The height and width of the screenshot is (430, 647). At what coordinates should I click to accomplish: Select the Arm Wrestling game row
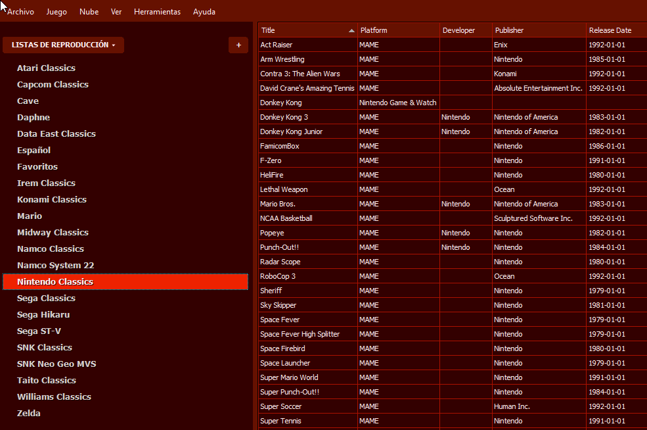coord(453,59)
